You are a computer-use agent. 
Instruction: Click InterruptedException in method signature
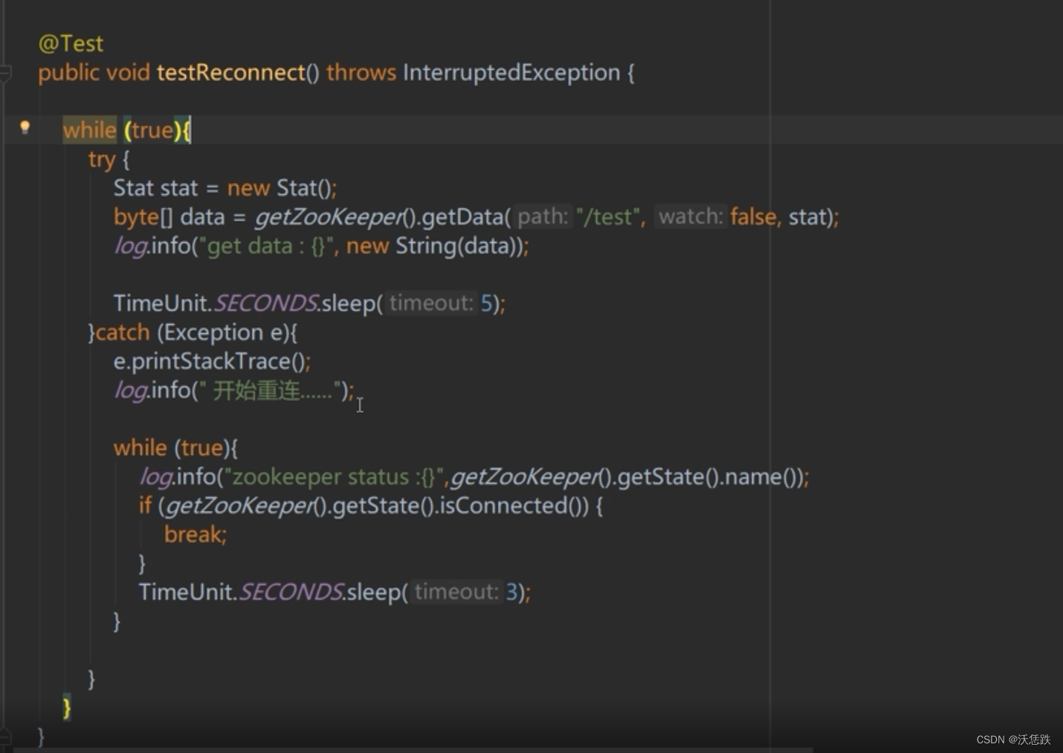[511, 73]
